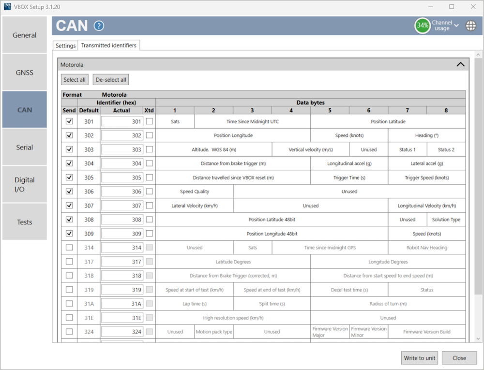484x370 pixels.
Task: Click the globe language icon
Action: pos(471,26)
